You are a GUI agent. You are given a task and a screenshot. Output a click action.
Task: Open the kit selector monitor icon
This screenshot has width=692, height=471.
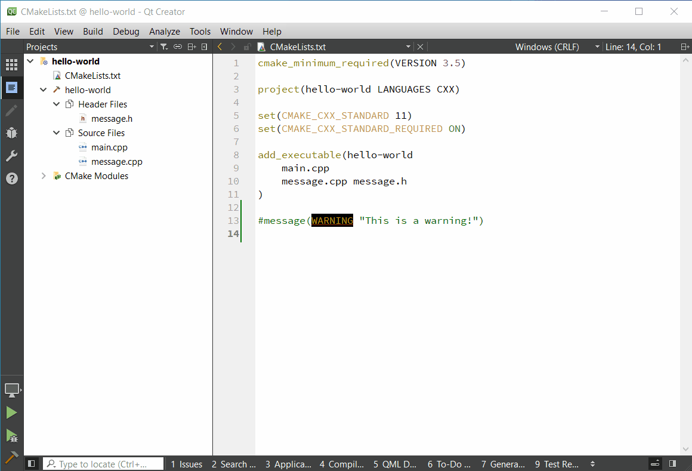coord(11,390)
